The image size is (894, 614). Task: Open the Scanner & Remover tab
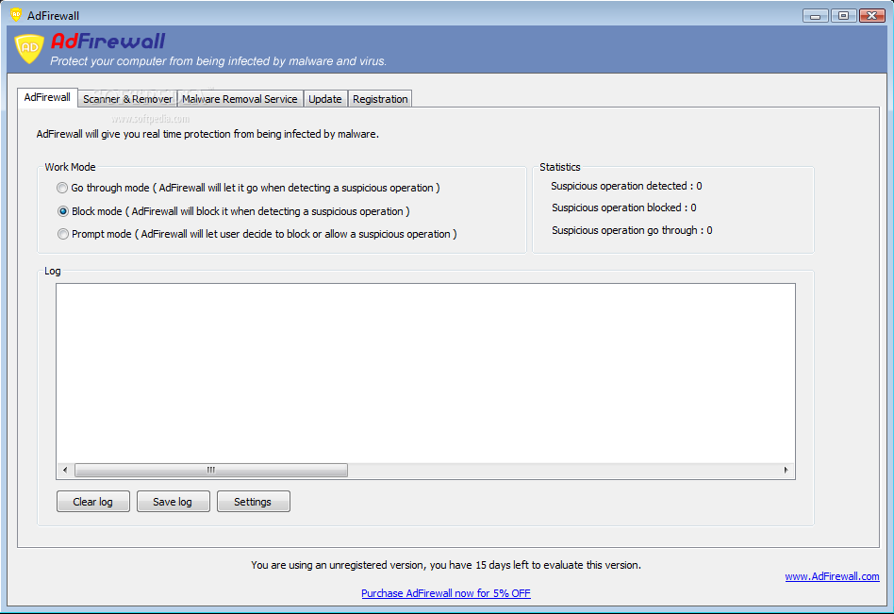click(127, 99)
